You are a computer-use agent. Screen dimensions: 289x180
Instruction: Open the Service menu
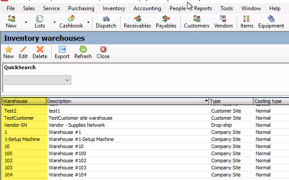point(51,8)
